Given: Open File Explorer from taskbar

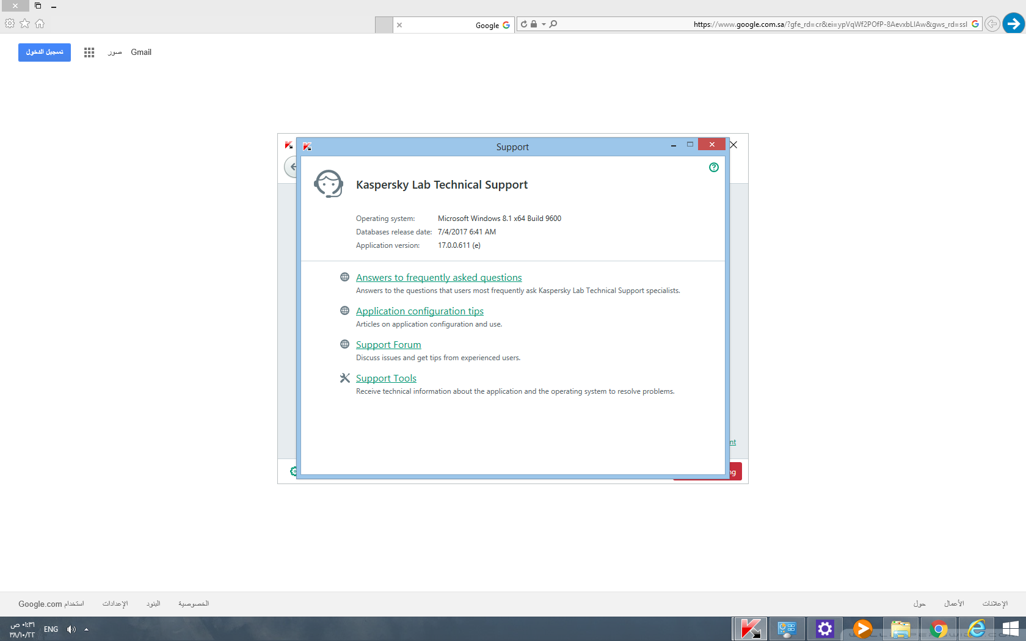Looking at the screenshot, I should (900, 629).
